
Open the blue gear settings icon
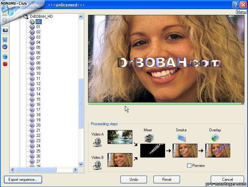[5, 47]
